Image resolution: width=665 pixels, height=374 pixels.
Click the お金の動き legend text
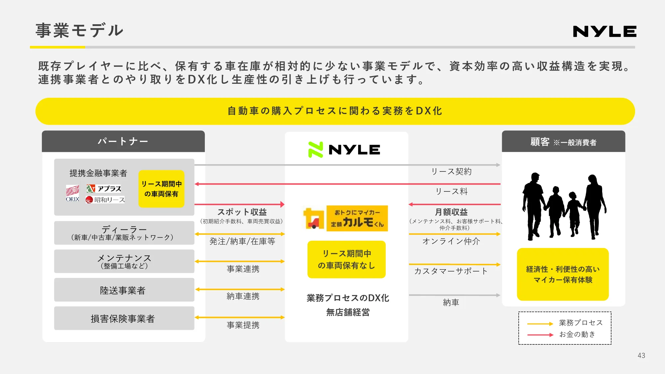[x=577, y=334]
